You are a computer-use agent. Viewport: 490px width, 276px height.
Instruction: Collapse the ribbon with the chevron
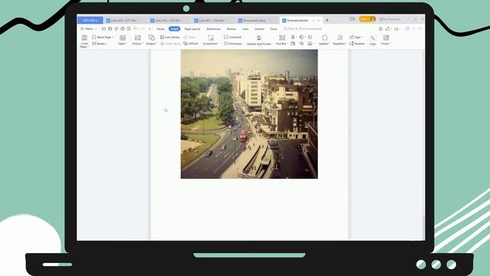click(x=420, y=29)
